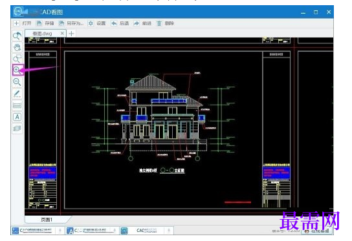Select the measure ruler tool
This screenshot has height=241, width=352.
tap(17, 105)
